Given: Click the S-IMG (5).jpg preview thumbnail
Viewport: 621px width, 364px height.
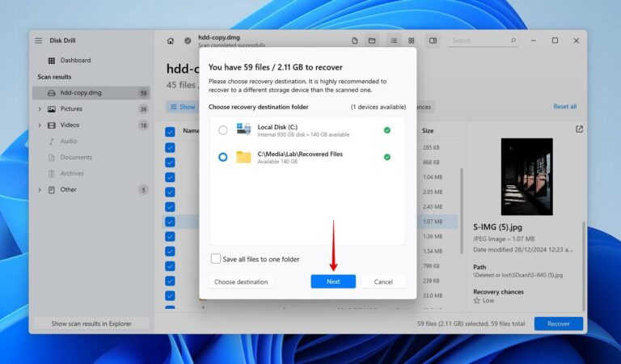Looking at the screenshot, I should (x=526, y=176).
